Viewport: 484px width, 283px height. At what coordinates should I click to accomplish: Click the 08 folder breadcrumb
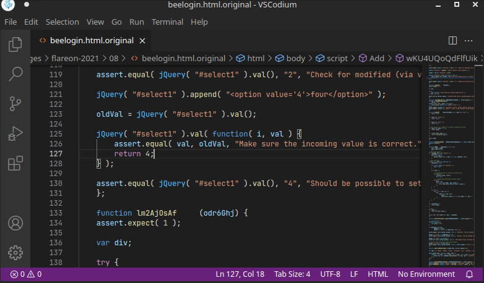[x=114, y=59]
